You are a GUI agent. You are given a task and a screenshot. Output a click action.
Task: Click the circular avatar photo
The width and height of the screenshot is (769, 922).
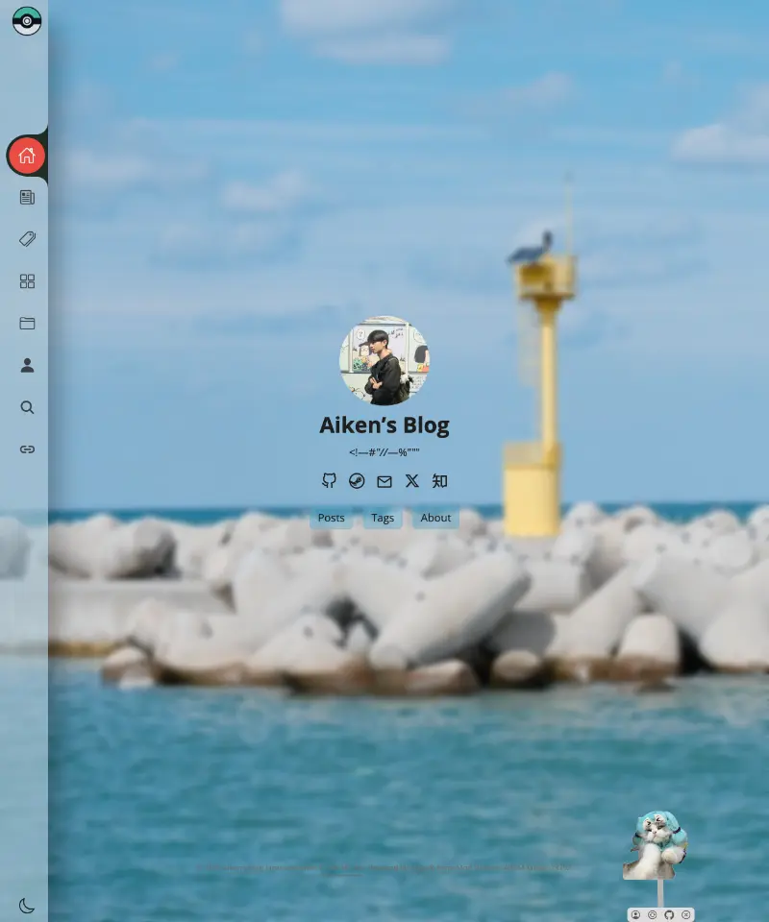[384, 360]
